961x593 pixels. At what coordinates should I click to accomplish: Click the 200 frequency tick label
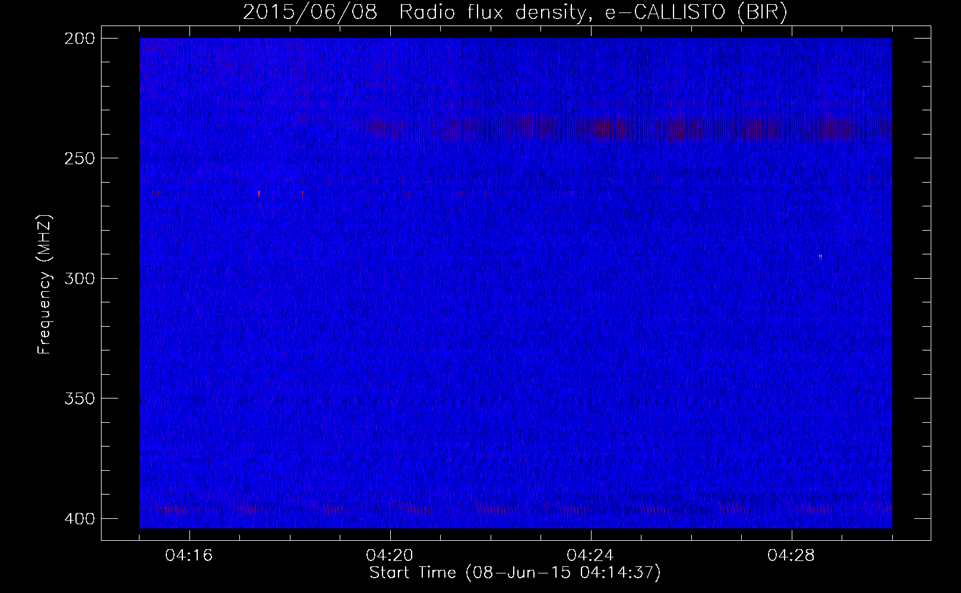79,39
